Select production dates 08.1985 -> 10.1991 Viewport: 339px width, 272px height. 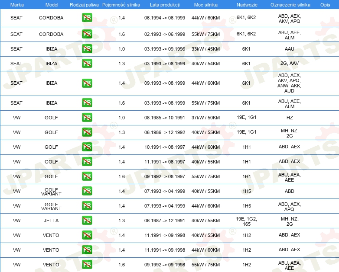click(165, 118)
